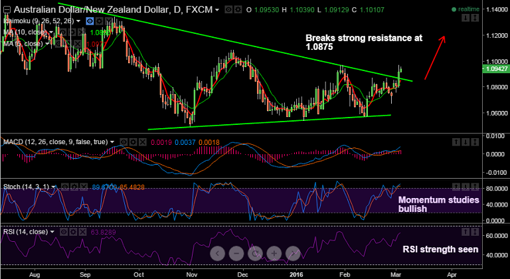Image resolution: width=510 pixels, height=279 pixels.
Task: Open dropdown next to FXCM symbol title
Action: [x=217, y=10]
